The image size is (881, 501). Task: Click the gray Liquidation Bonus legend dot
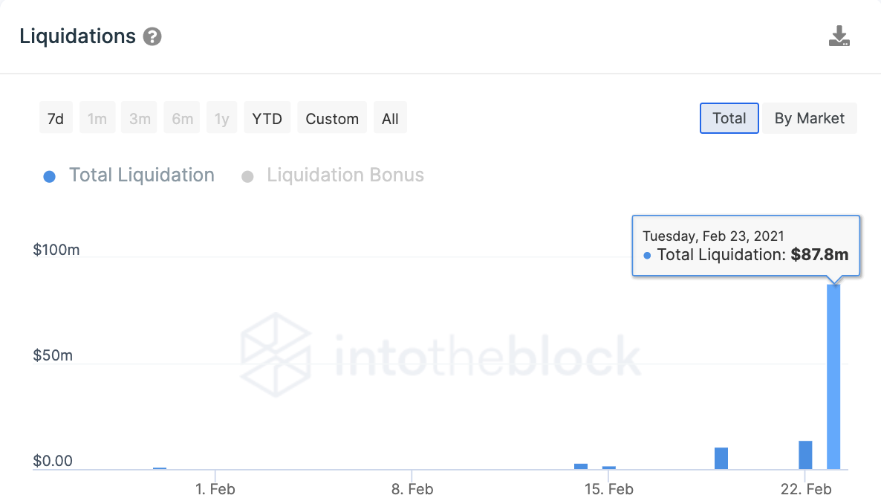click(x=247, y=177)
